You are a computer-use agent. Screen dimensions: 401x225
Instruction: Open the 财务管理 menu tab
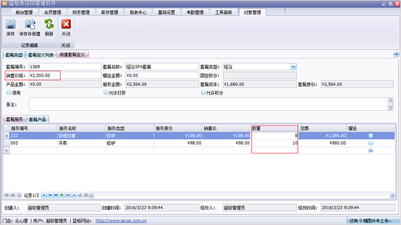(x=81, y=13)
